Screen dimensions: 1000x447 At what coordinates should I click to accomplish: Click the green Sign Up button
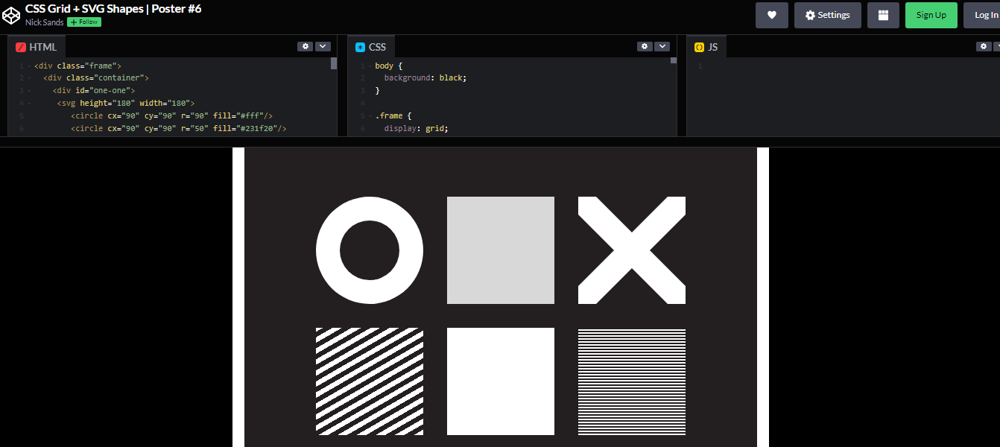pos(931,15)
